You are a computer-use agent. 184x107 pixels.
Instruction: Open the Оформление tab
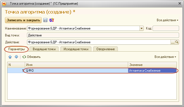coord(105,49)
